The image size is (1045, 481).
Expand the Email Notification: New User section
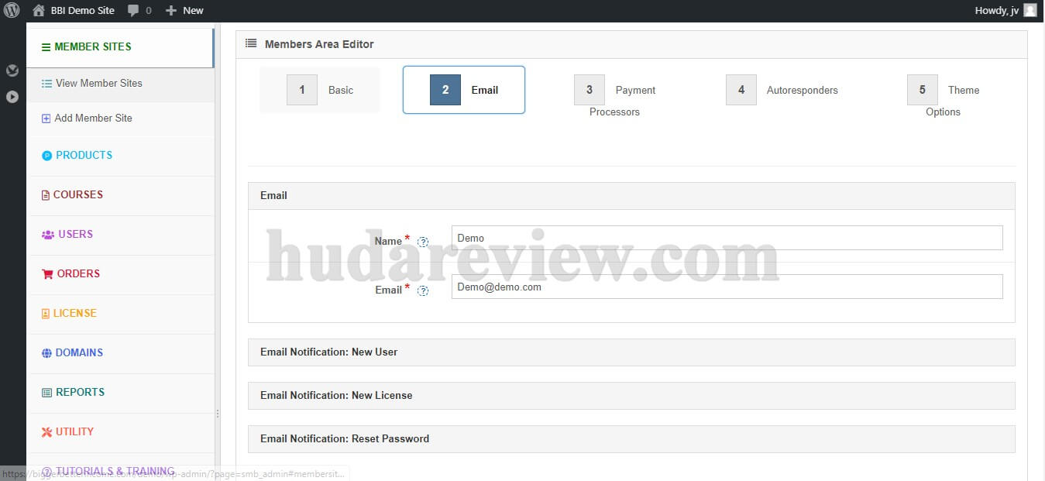631,352
